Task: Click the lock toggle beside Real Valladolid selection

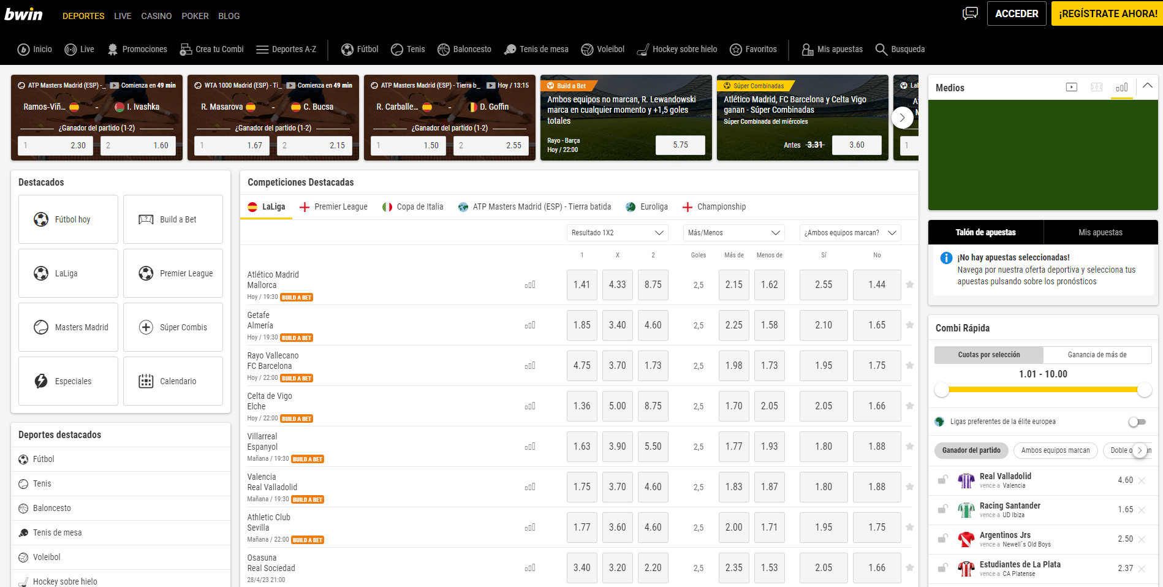Action: pos(942,480)
